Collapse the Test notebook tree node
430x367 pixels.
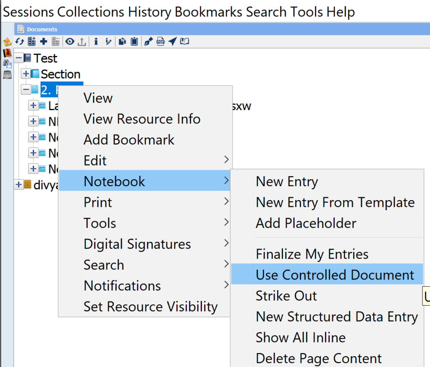point(19,58)
